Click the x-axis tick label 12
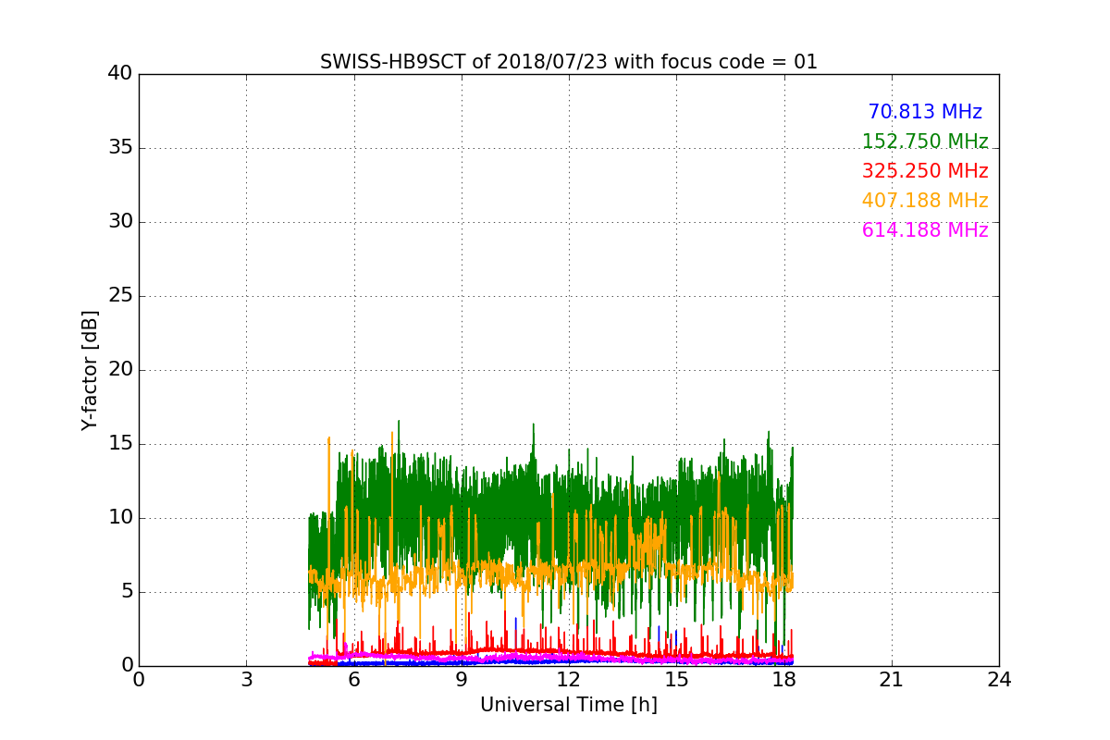 (x=569, y=680)
